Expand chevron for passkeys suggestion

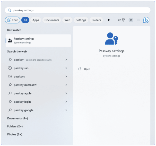click(66, 76)
